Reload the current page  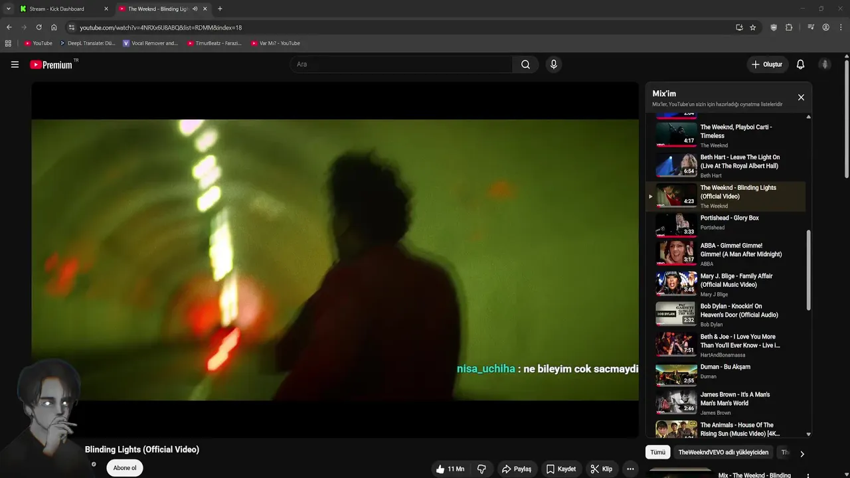[x=39, y=27]
